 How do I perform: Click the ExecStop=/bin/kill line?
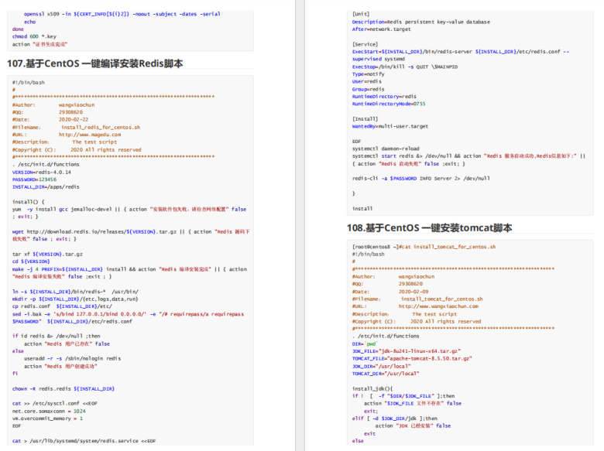click(x=405, y=67)
